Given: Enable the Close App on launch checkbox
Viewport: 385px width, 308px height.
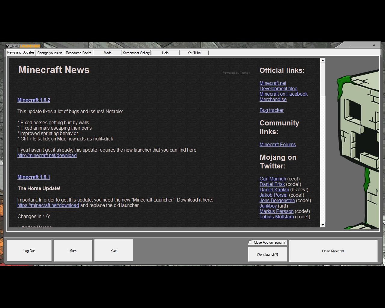Looking at the screenshot, I should tap(250, 242).
